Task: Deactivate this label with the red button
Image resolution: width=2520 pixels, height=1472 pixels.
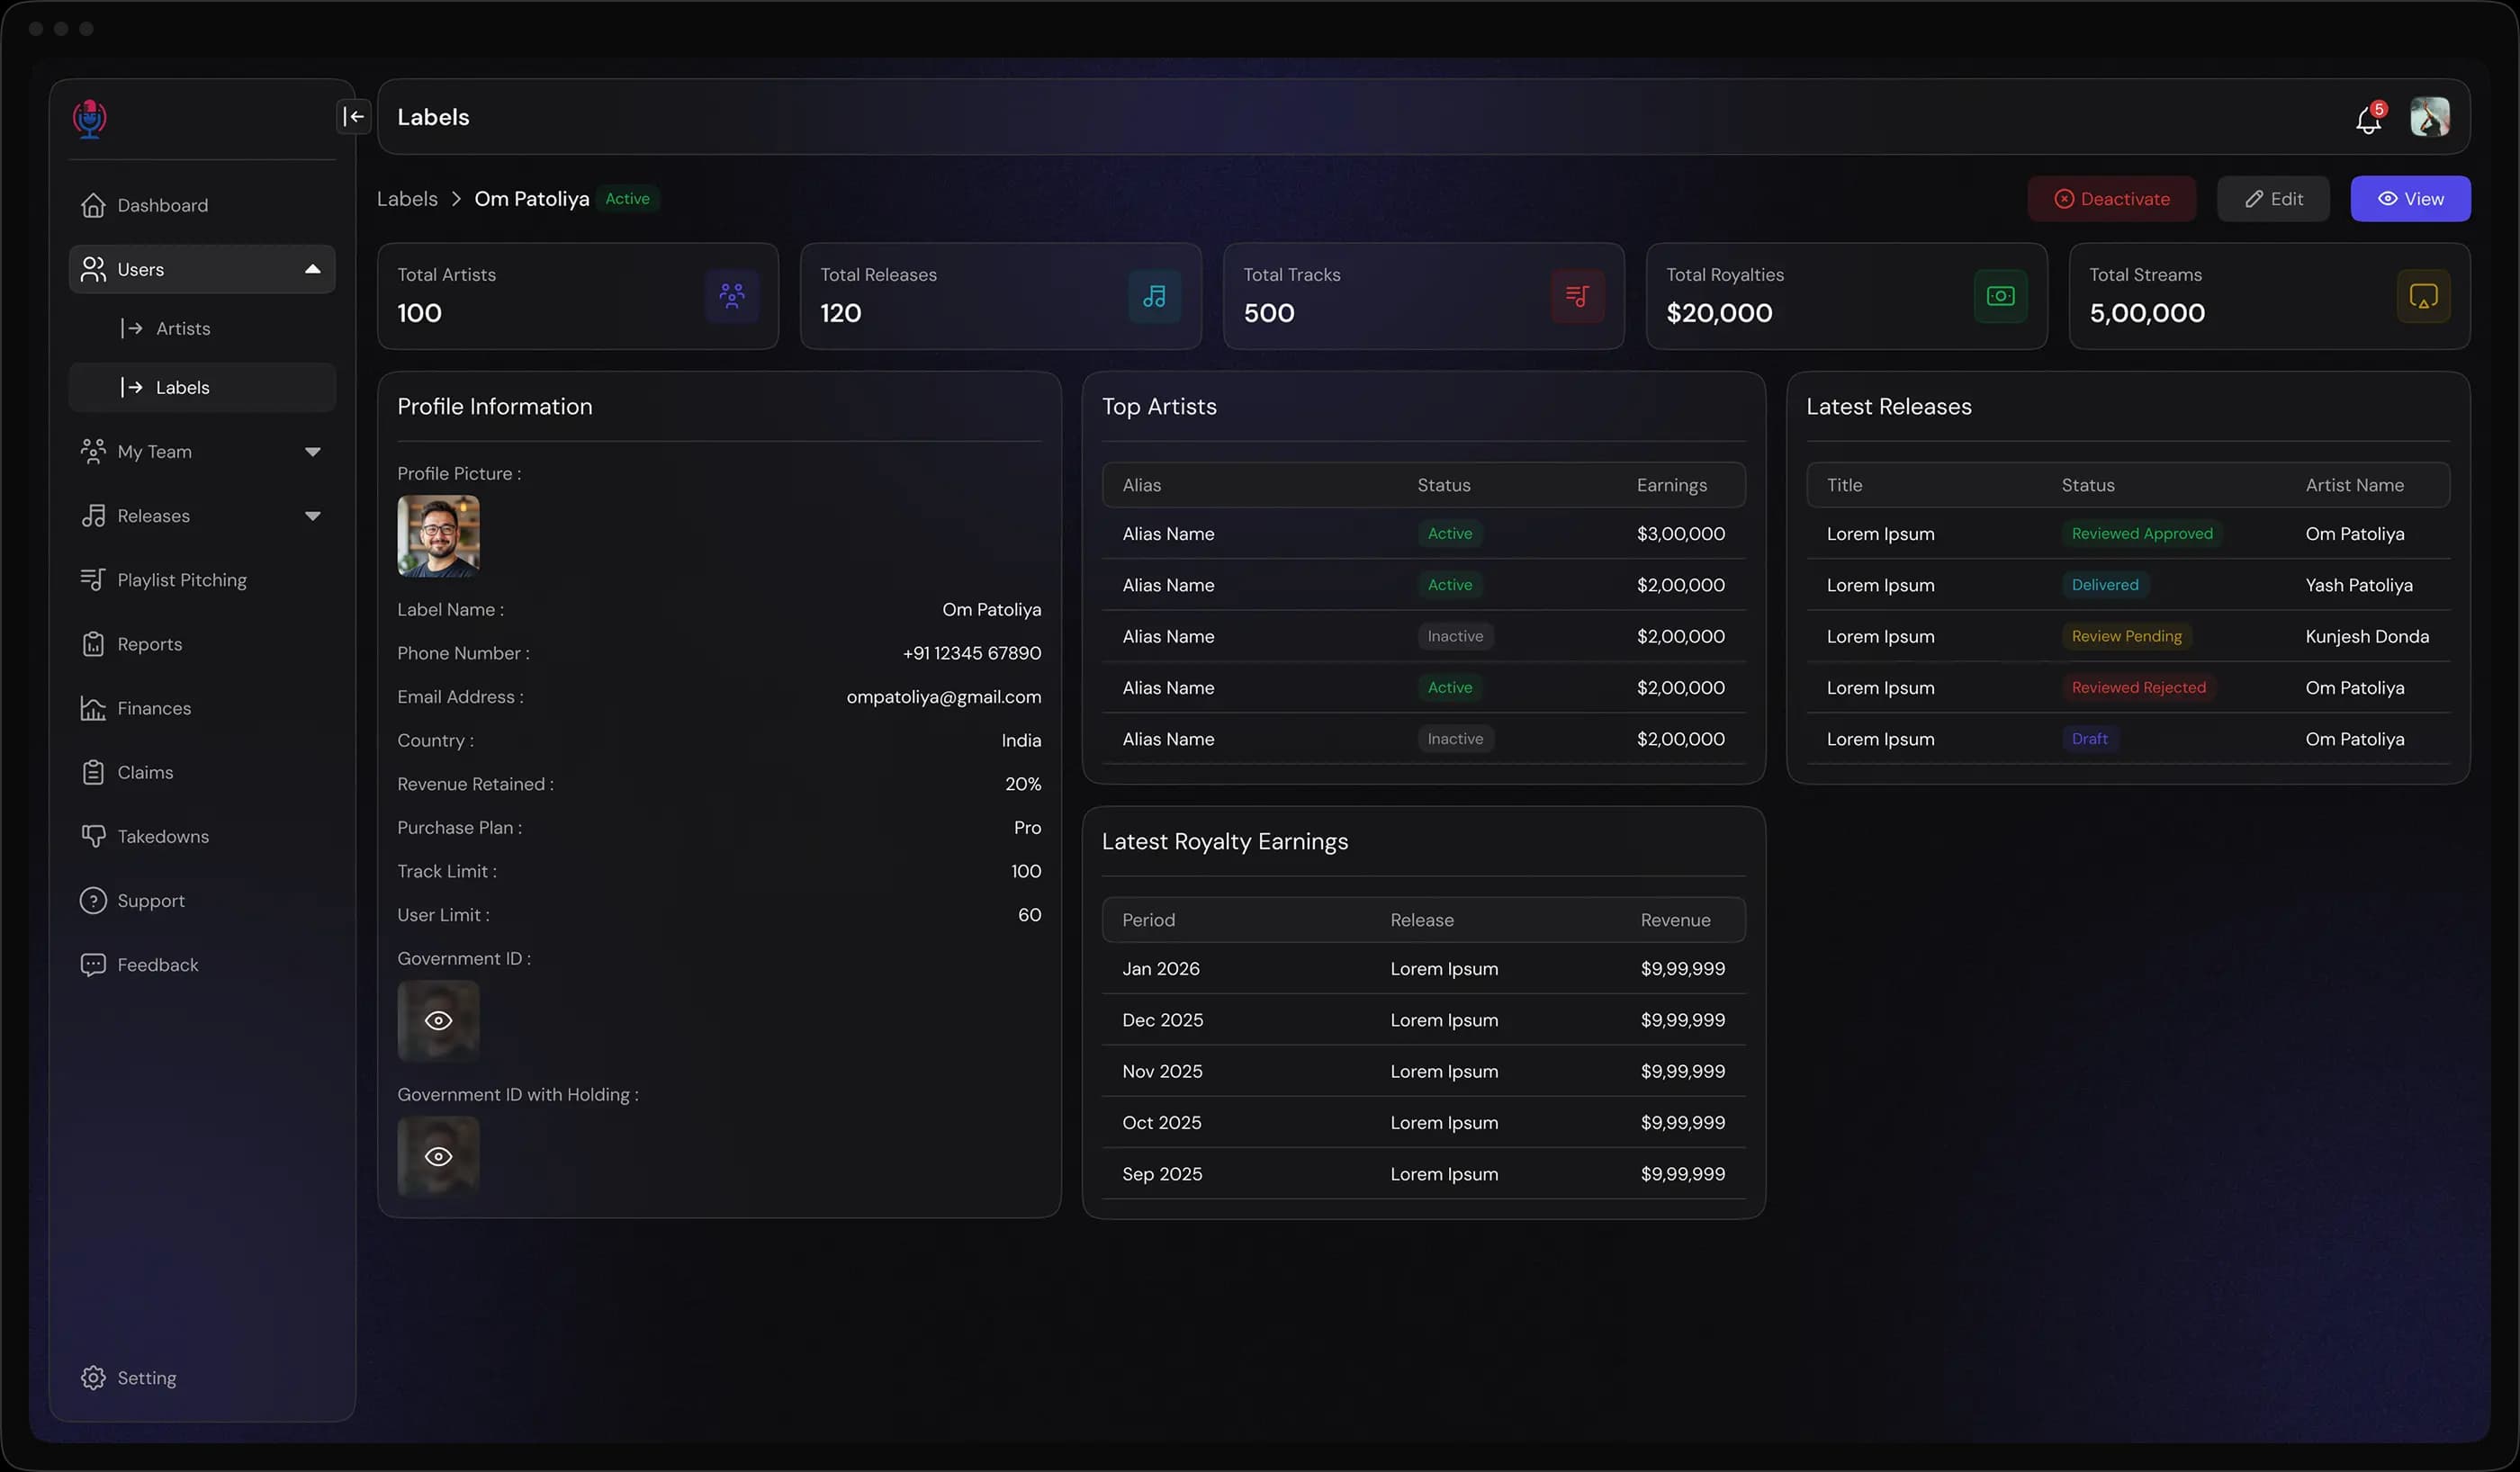Action: 2112,199
